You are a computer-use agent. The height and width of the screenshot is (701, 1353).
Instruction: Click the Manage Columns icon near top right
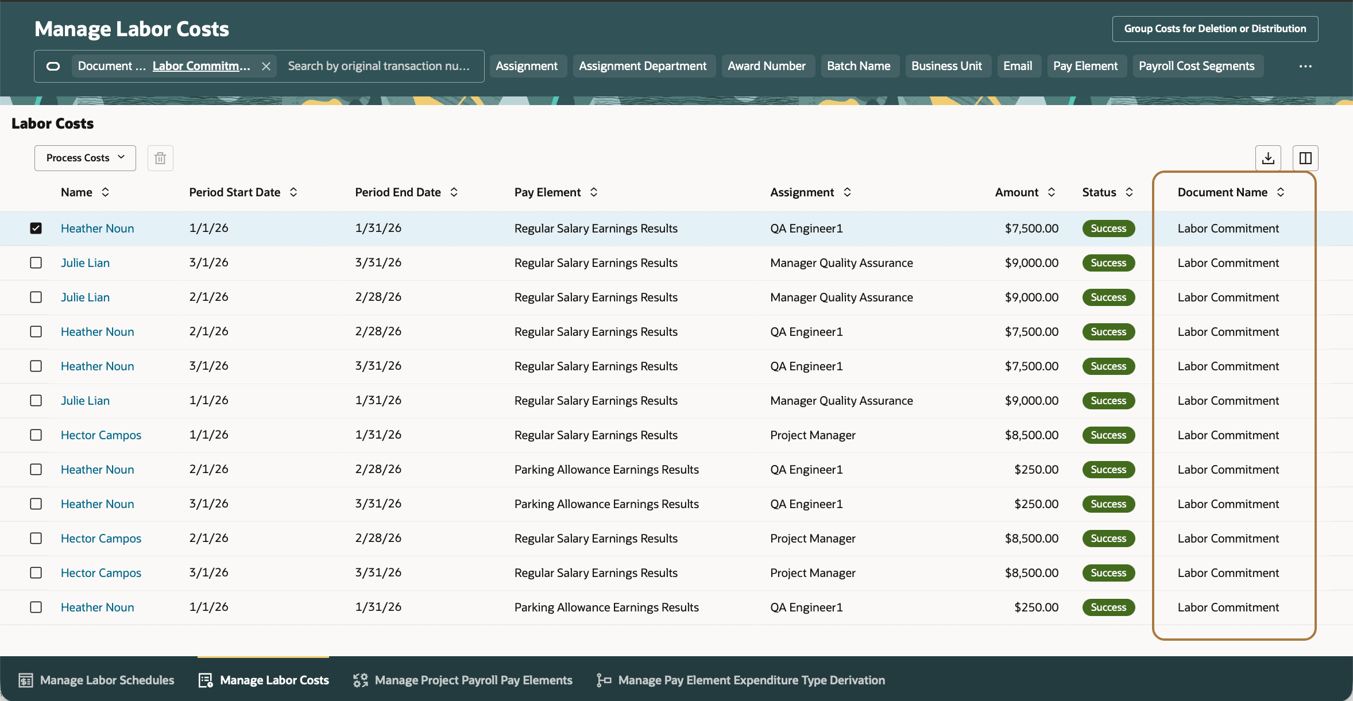click(1305, 158)
